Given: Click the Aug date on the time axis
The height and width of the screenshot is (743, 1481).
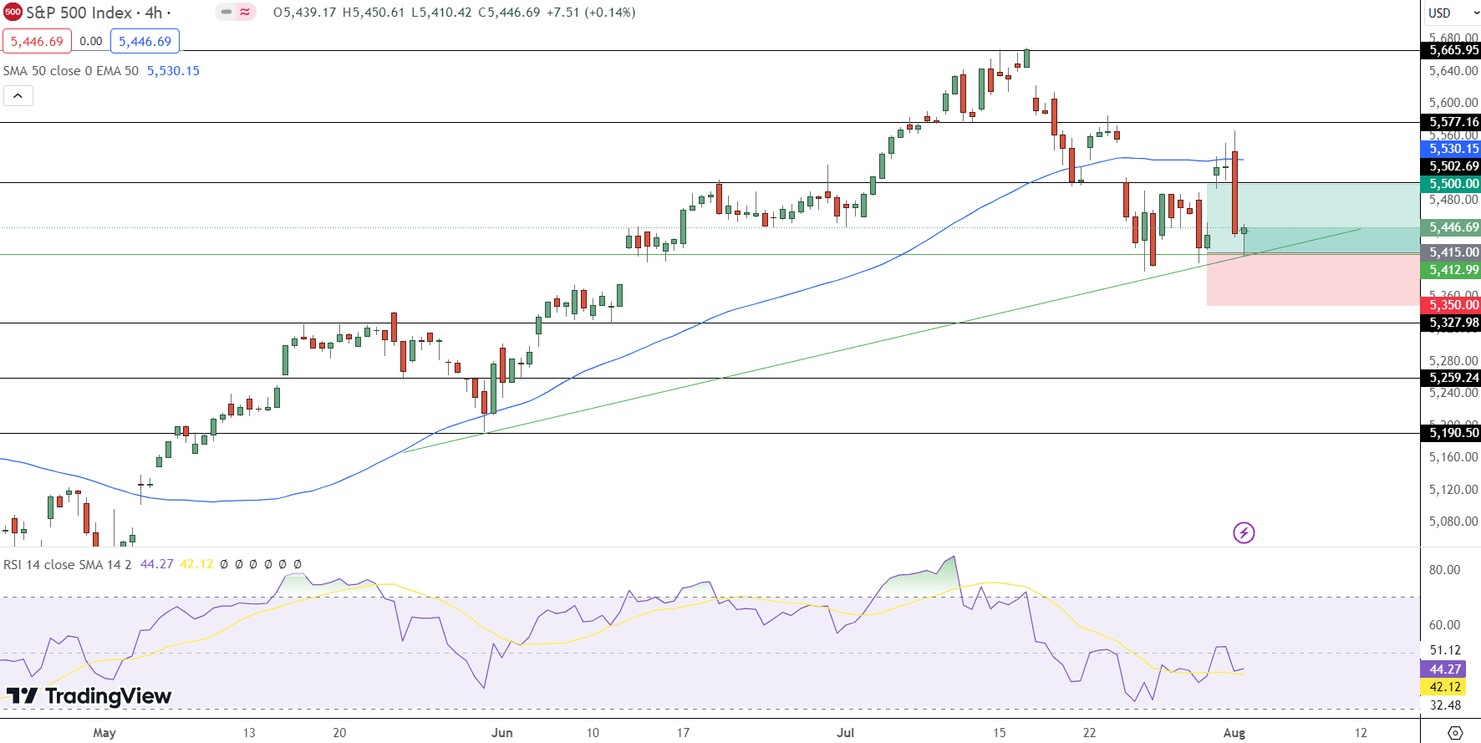Looking at the screenshot, I should coord(1234,733).
